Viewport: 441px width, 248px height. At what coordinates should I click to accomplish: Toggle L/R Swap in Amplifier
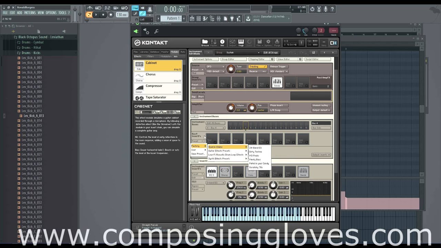(279, 110)
